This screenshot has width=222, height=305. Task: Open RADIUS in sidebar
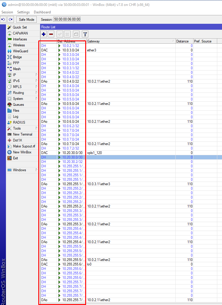click(x=22, y=122)
